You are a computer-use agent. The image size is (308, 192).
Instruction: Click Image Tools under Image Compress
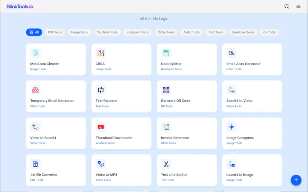pyautogui.click(x=234, y=143)
